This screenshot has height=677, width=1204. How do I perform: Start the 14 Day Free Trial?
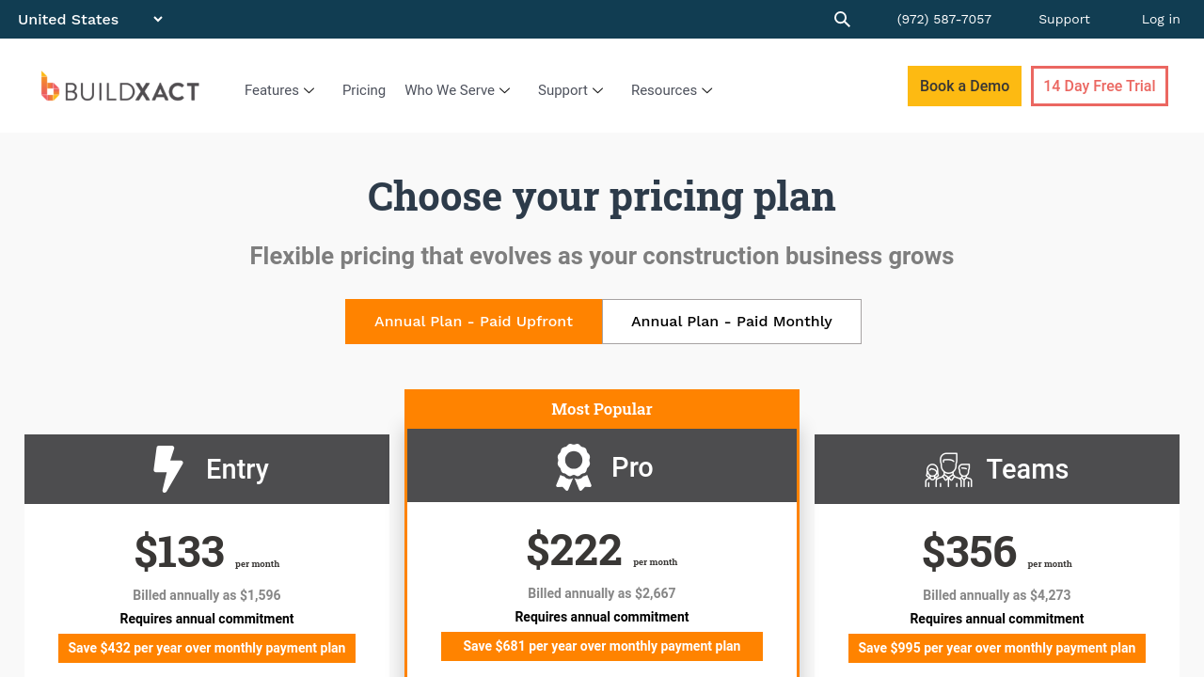[x=1099, y=87]
